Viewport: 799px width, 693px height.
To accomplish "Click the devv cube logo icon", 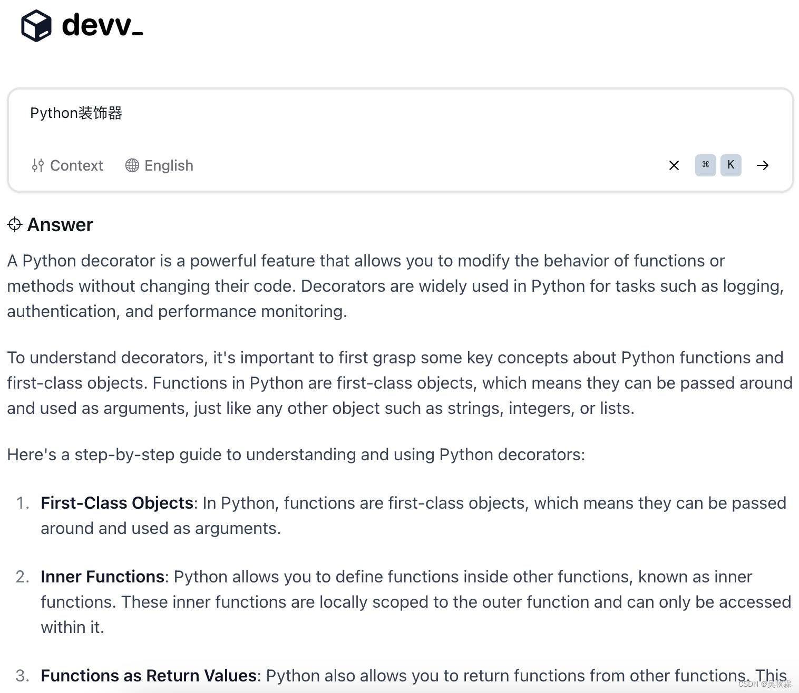I will tap(36, 25).
